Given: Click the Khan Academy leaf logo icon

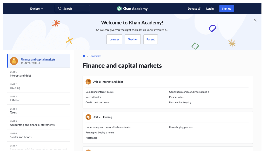Looking at the screenshot, I should click(119, 9).
